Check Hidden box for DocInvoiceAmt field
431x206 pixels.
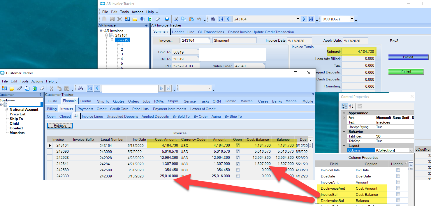tap(398, 188)
